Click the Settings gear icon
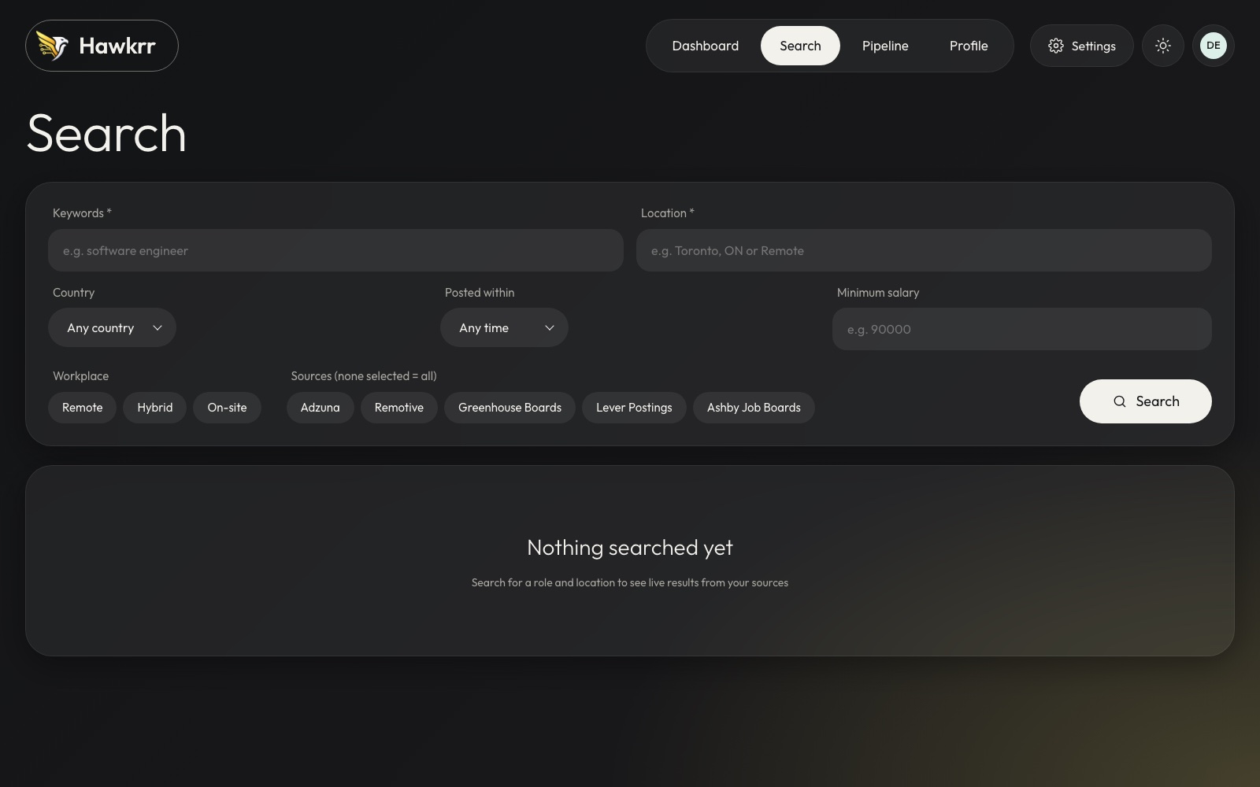Screen dimensions: 1260x787 click(1056, 46)
